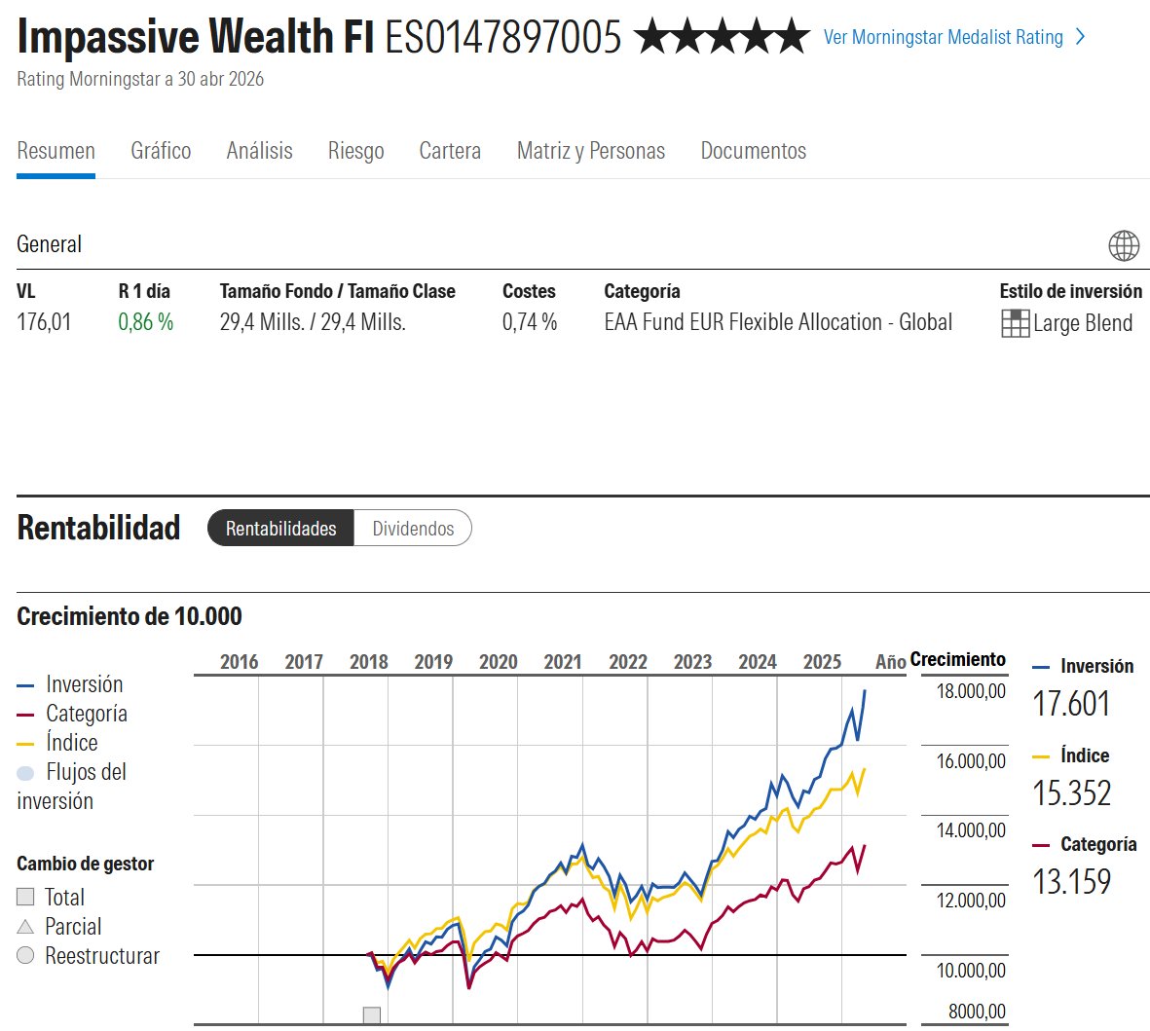
Task: Click the peak of the blue Inversión line
Action: click(865, 691)
